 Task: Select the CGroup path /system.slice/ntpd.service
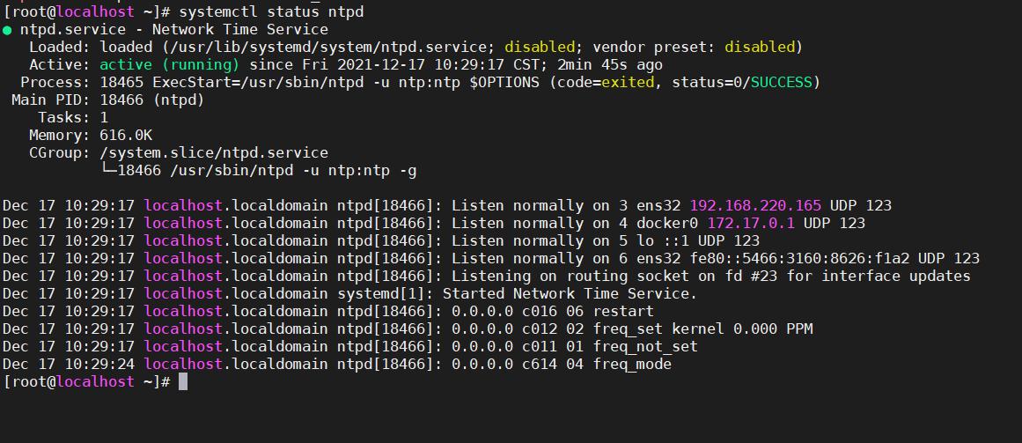pos(214,152)
